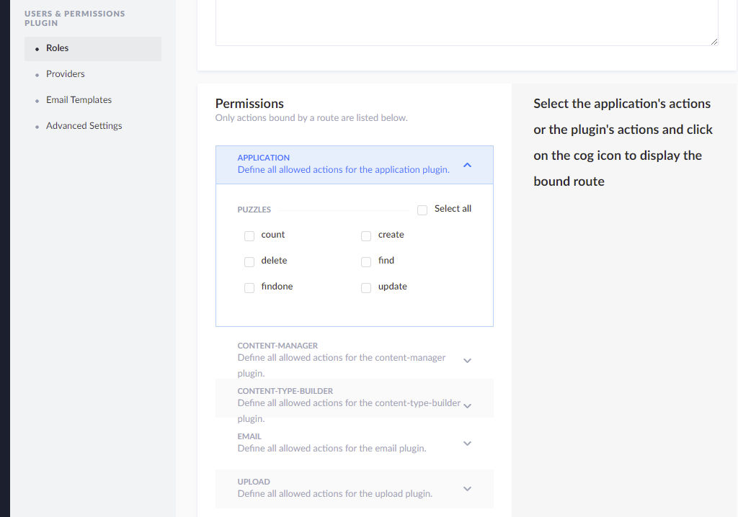Collapse the Application section header
This screenshot has height=517, width=738.
click(x=343, y=164)
